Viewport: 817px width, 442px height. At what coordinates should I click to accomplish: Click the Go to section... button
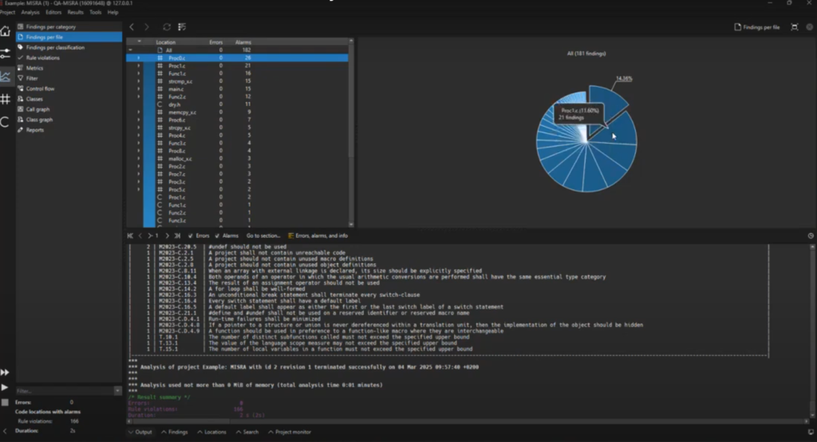pos(263,235)
